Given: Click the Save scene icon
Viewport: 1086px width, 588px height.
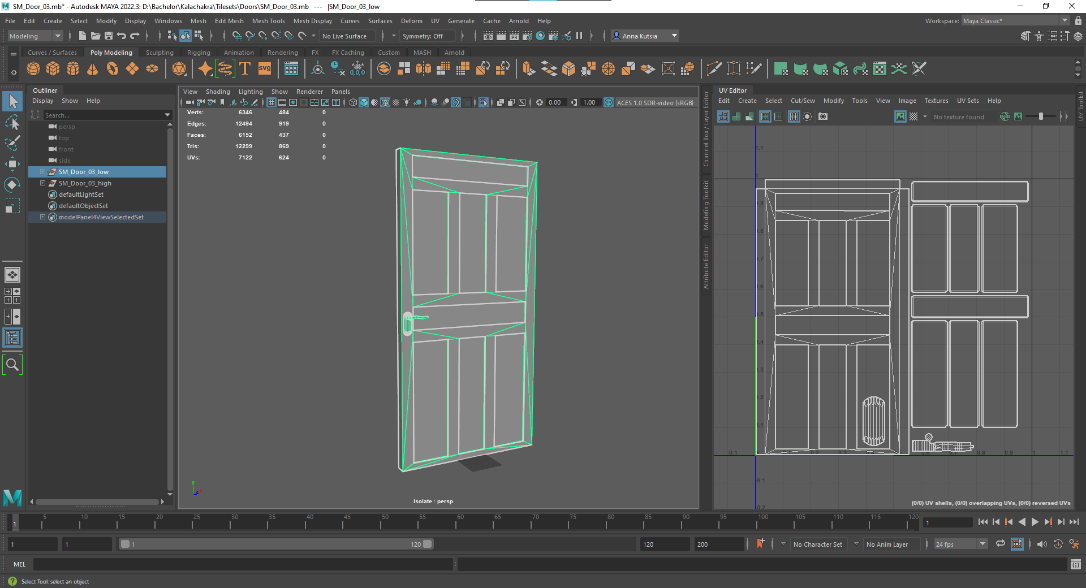Looking at the screenshot, I should (109, 36).
